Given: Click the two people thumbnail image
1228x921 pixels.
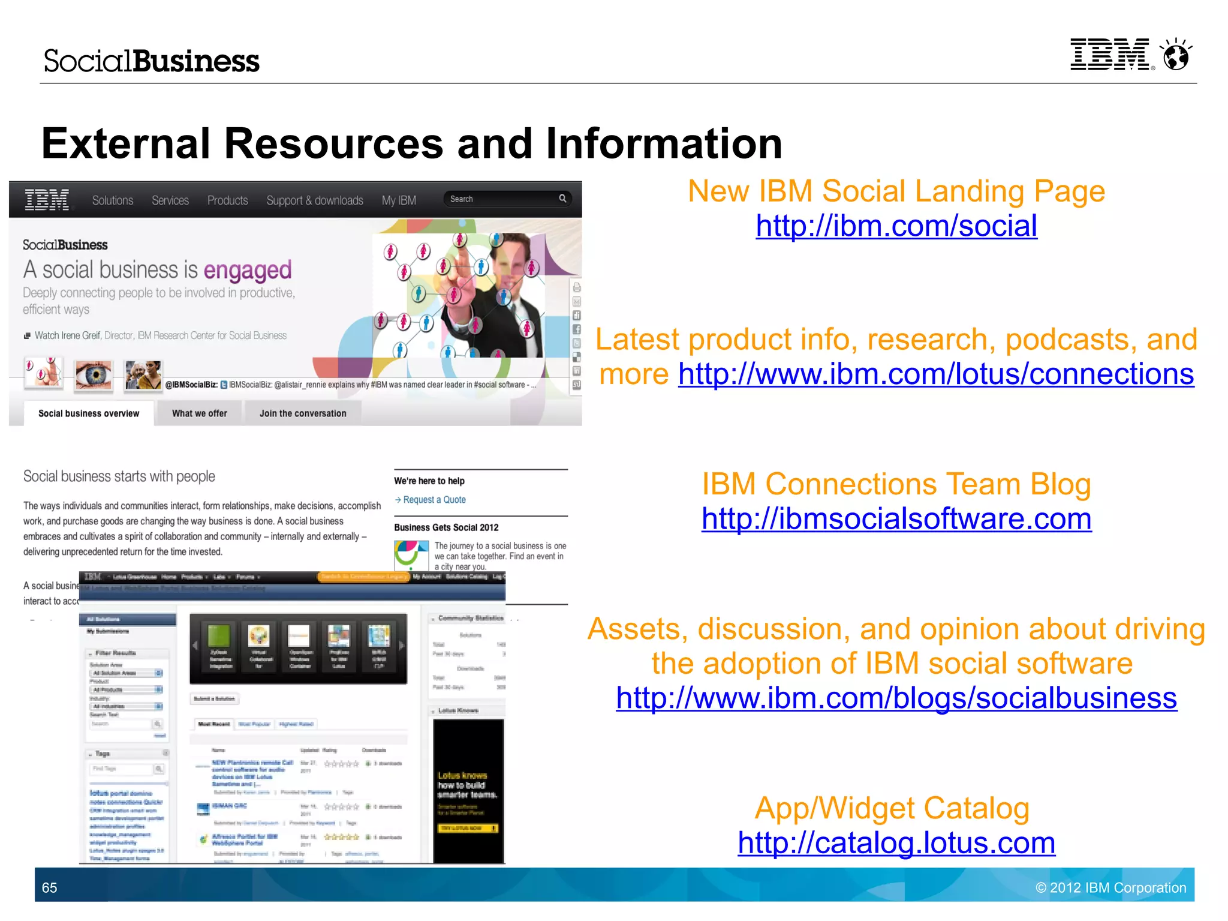Looking at the screenshot, I should tap(143, 376).
